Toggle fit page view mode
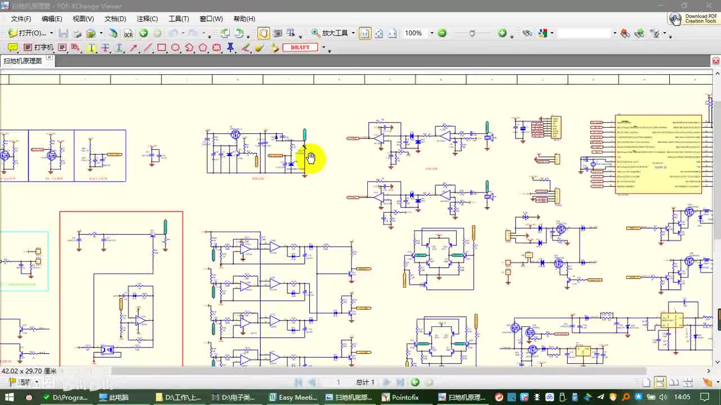721x405 pixels. point(379,33)
